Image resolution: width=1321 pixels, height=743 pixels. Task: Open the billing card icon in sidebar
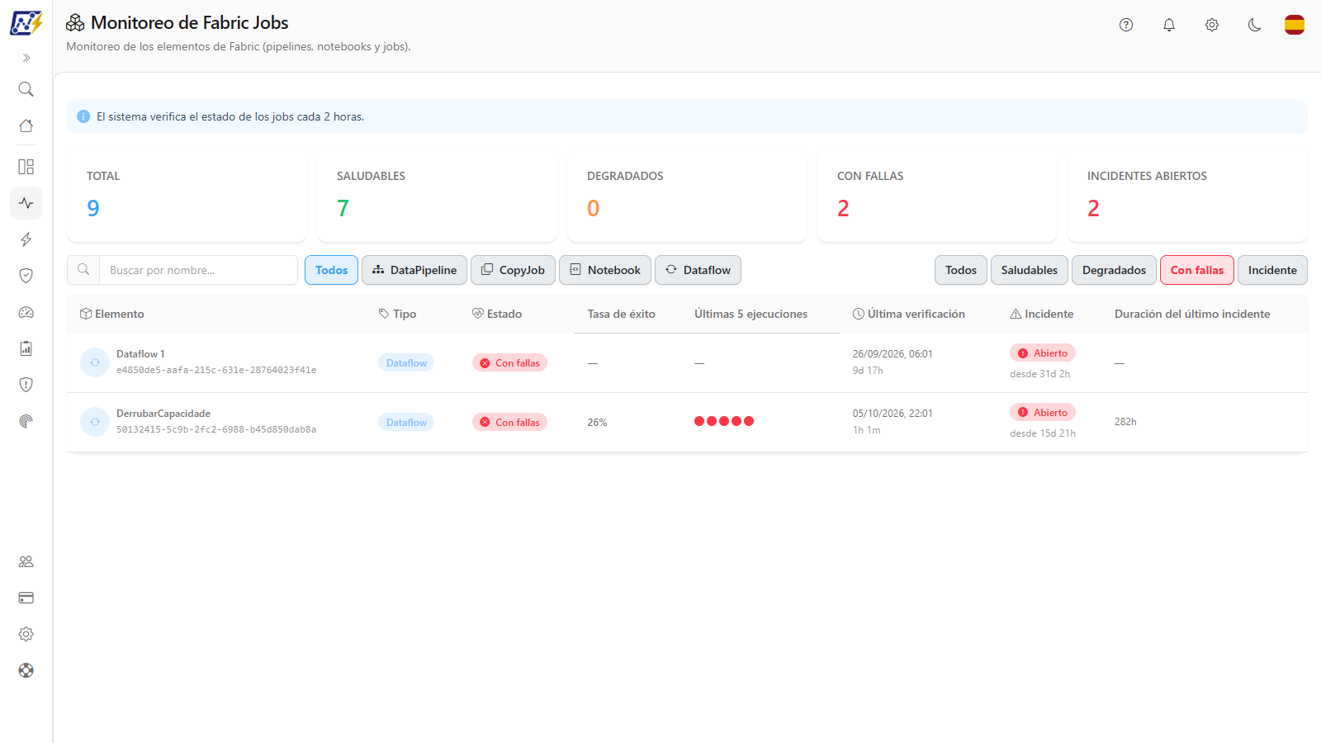click(x=26, y=598)
